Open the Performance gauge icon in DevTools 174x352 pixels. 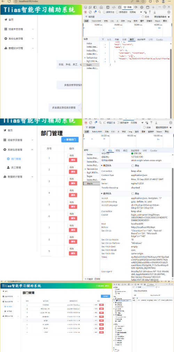[136, 7]
